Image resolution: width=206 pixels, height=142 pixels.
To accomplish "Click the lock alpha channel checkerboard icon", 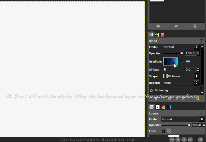I will coord(169,131).
